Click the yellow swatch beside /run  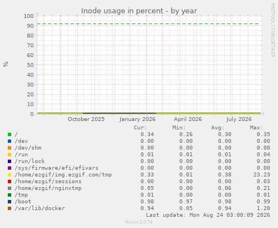coord(10,155)
